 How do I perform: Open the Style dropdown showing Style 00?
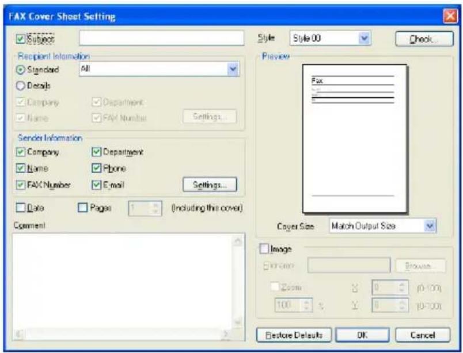(330, 39)
